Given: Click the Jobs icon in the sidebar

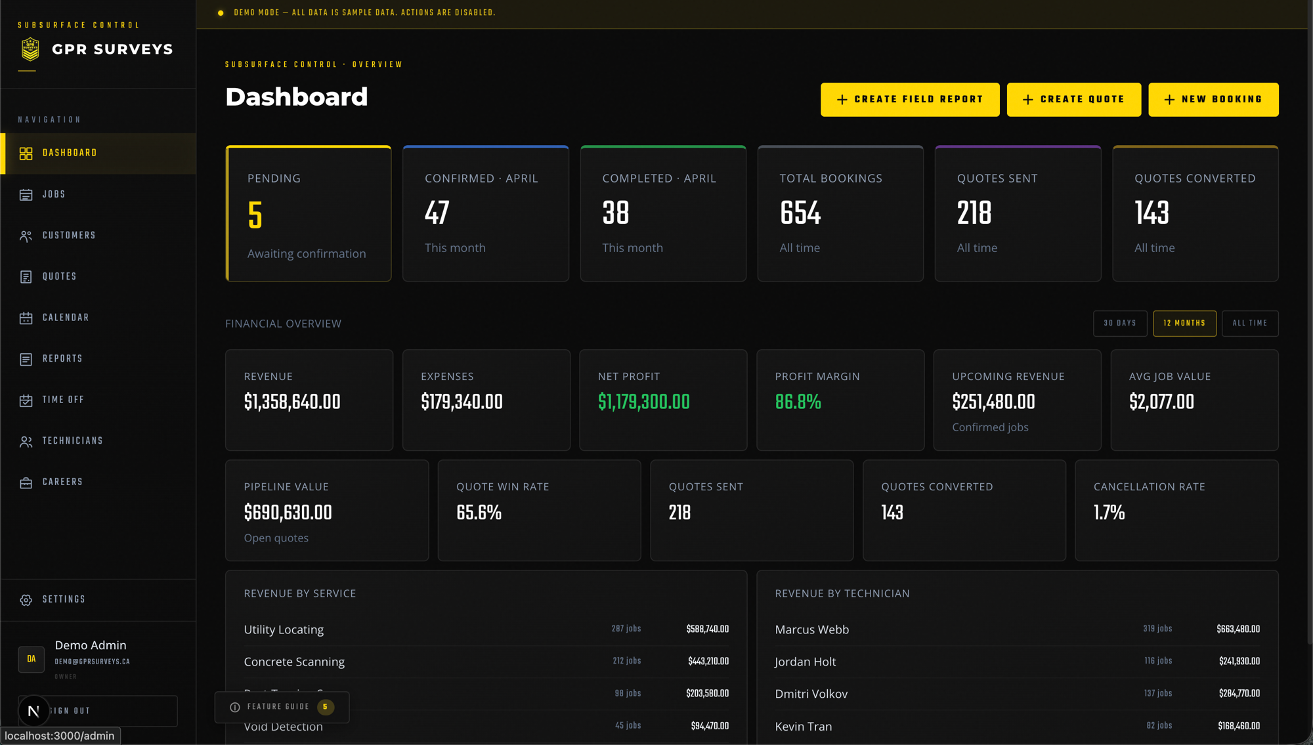Looking at the screenshot, I should (x=26, y=195).
